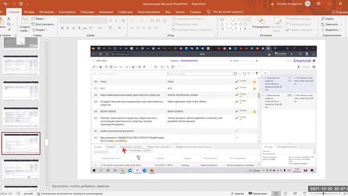Click the bulleted list icon
348x196 pixels.
click(x=133, y=21)
